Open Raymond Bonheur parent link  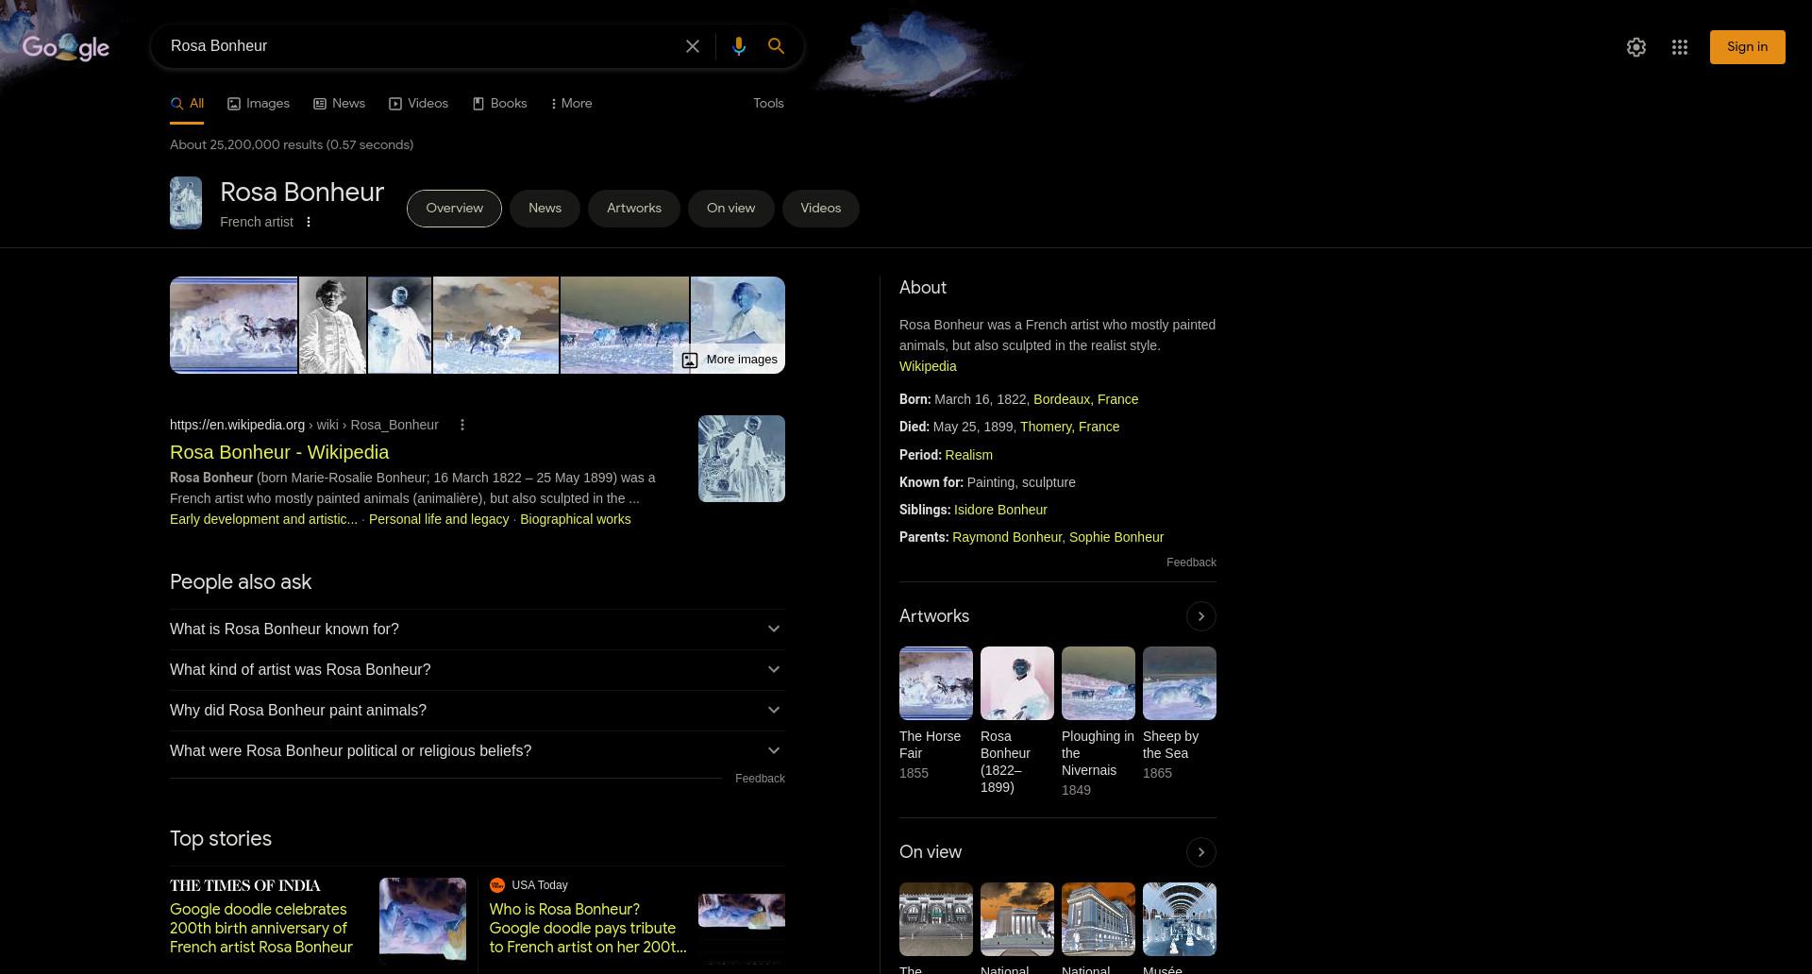tap(1007, 537)
